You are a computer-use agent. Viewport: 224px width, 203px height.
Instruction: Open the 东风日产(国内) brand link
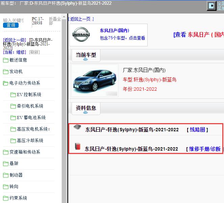[115, 30]
